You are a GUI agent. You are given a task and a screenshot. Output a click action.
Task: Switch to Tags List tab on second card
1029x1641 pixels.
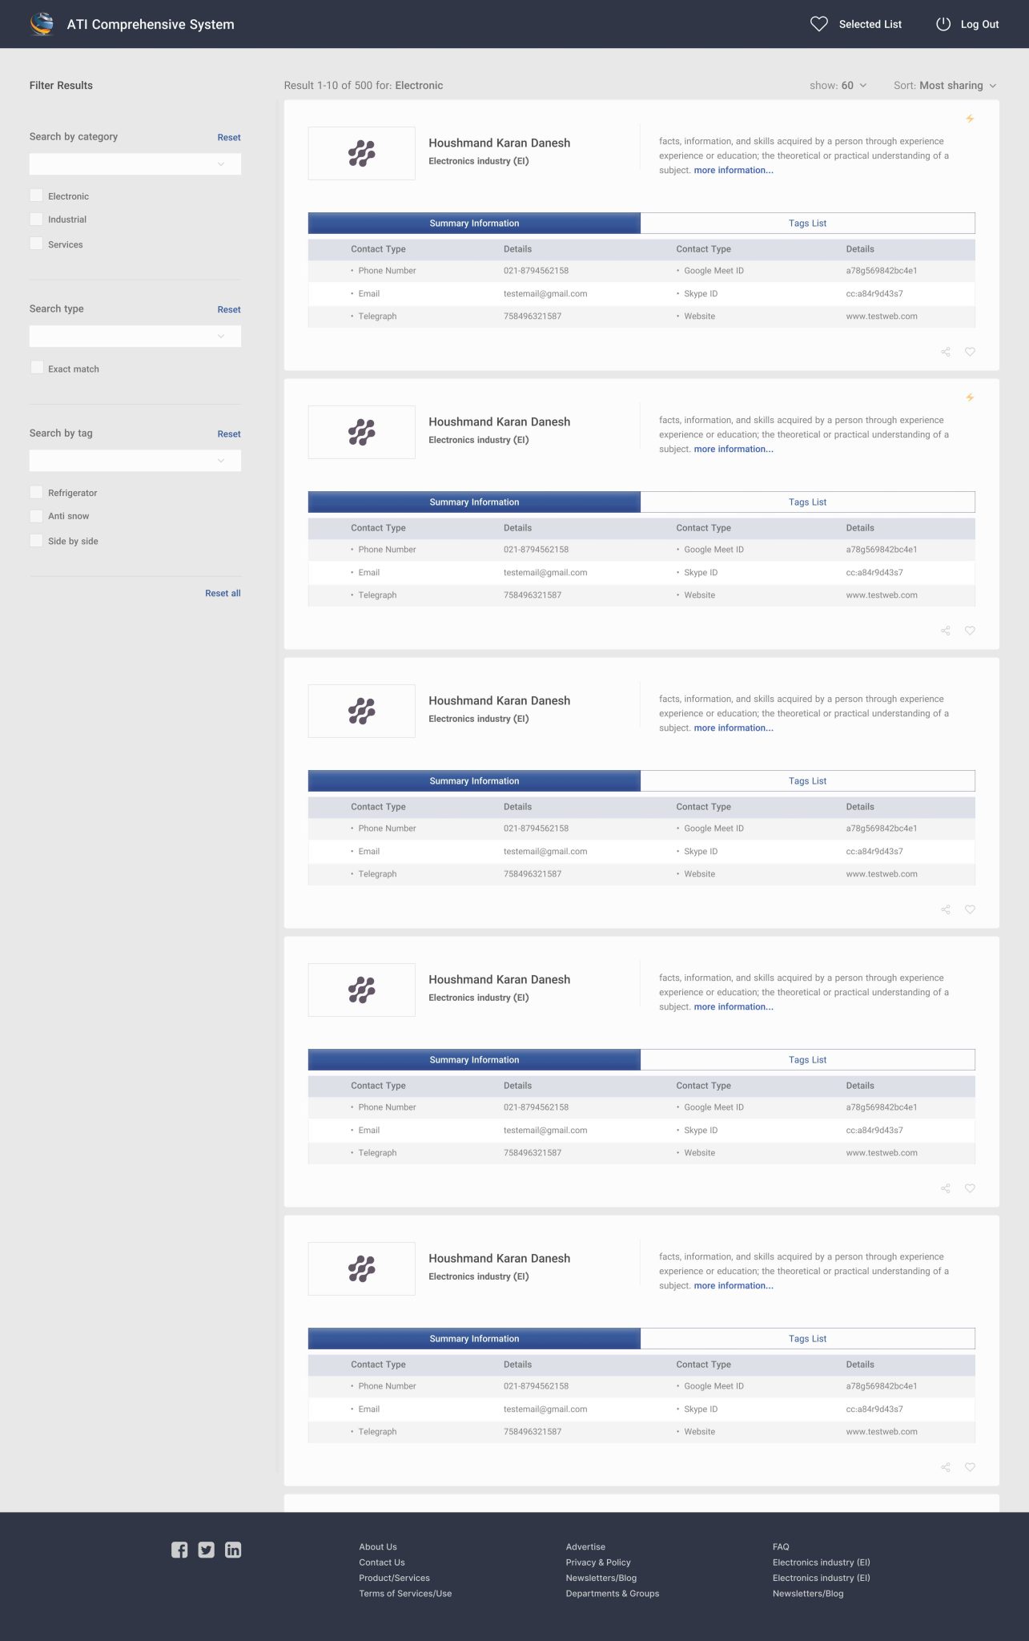(x=807, y=502)
